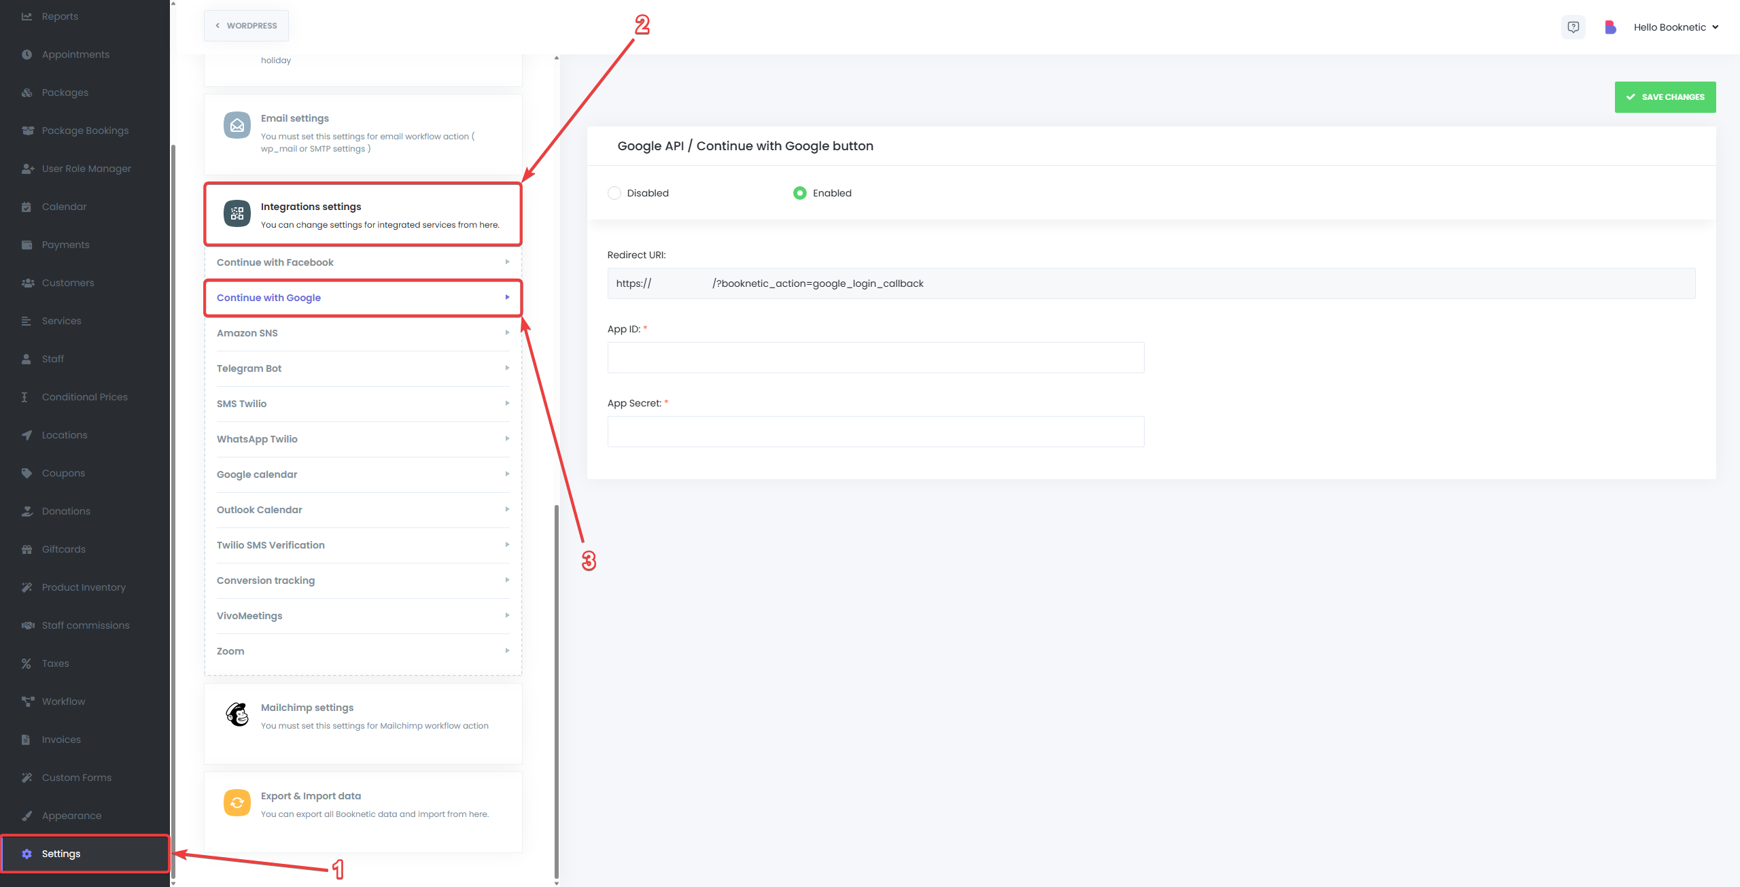Expand Telegram Bot arrow

click(507, 368)
